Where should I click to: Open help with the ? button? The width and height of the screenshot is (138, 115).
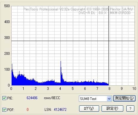click(x=130, y=108)
